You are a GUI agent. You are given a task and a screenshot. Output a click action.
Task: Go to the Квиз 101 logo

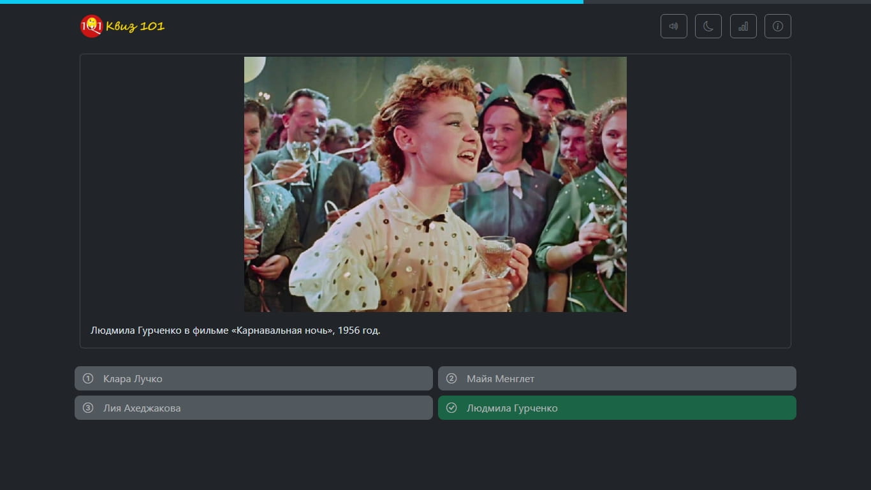coord(122,26)
